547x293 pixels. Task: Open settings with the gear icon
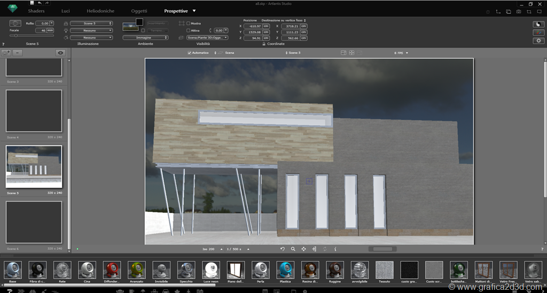(x=538, y=40)
